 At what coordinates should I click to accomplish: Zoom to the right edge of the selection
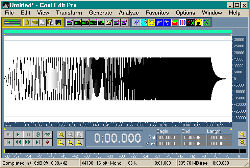[79, 142]
